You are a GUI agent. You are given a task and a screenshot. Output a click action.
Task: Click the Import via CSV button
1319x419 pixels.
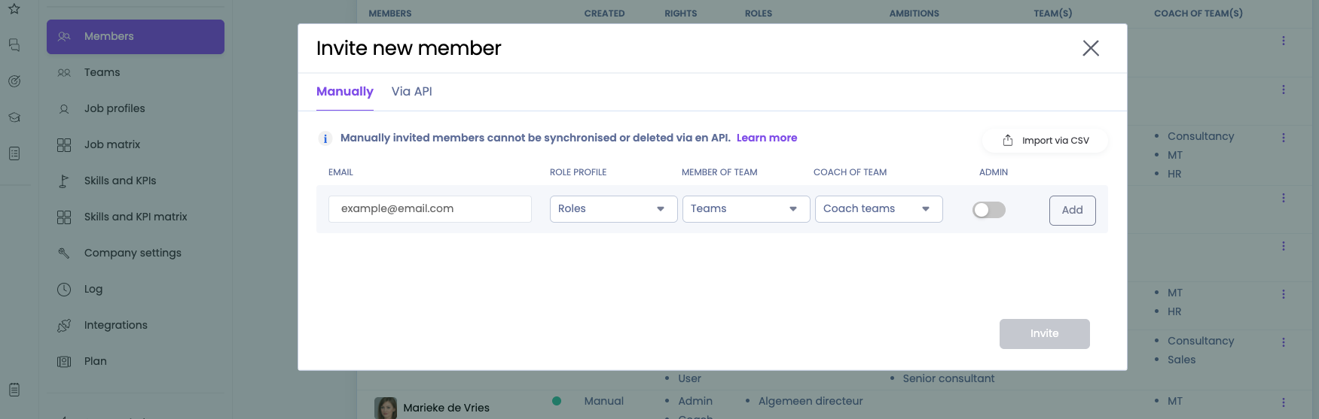(1046, 141)
